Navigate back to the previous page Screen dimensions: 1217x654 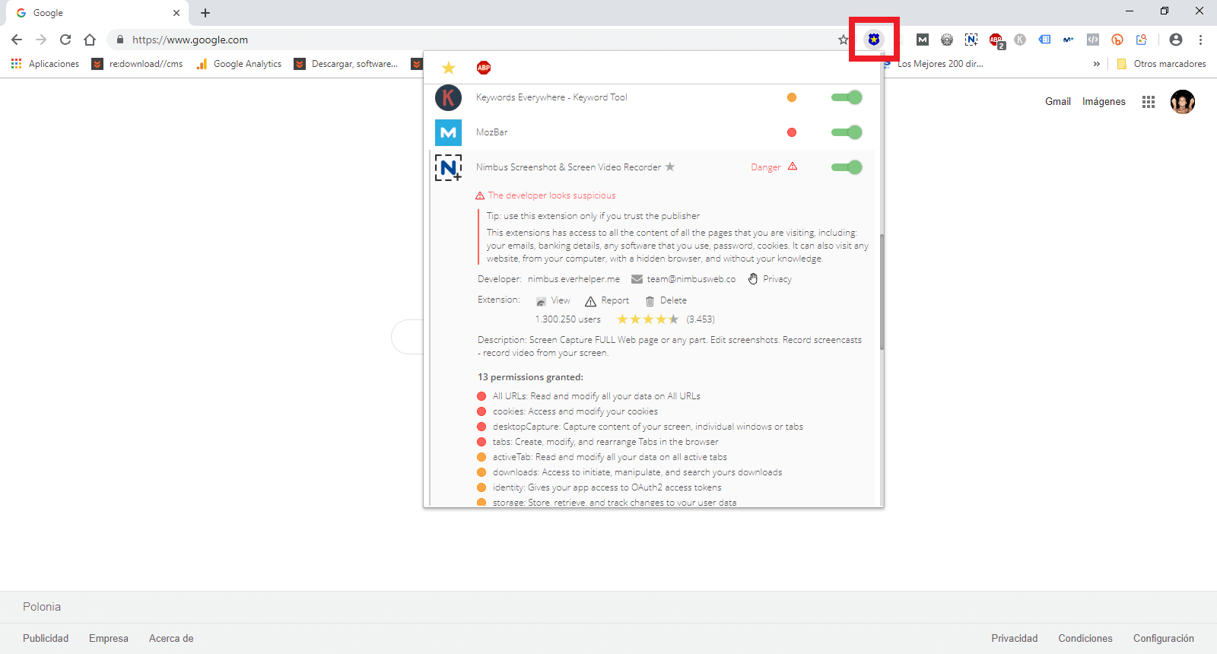click(17, 40)
